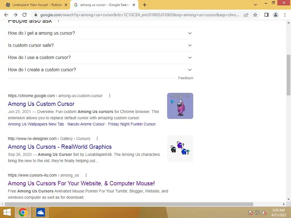Screen dimensions: 291x218
Task: Click the horizontal scroll-right arrow
Action: coord(284,204)
